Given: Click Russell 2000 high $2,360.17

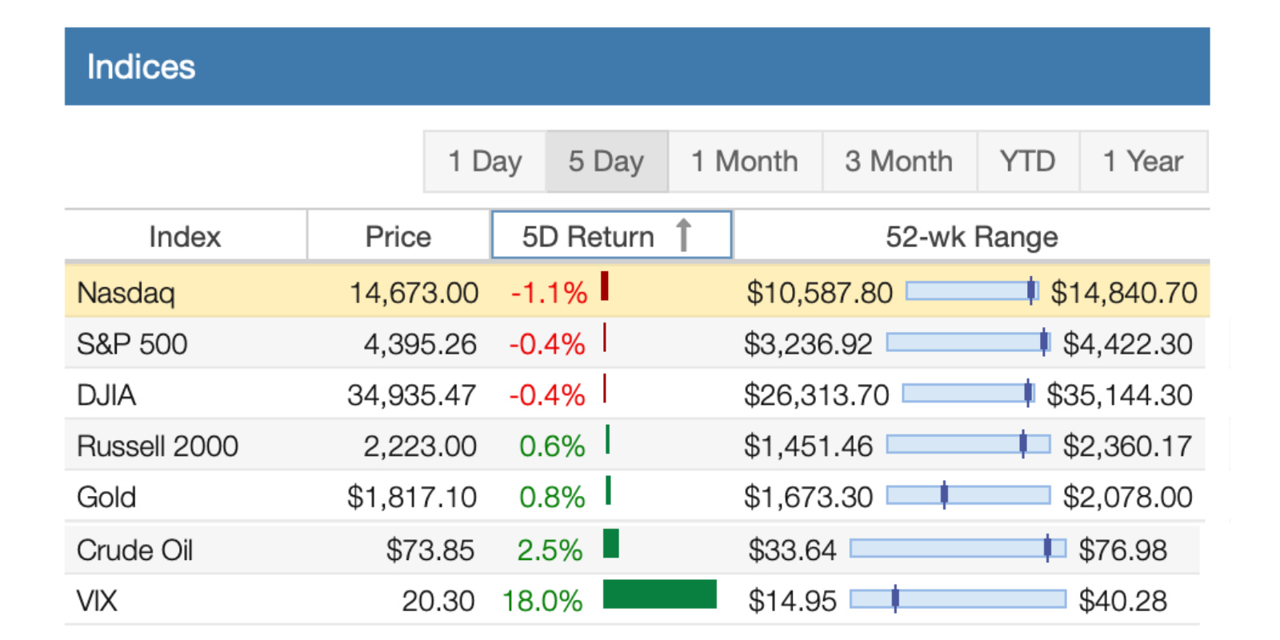Looking at the screenshot, I should point(1127,446).
